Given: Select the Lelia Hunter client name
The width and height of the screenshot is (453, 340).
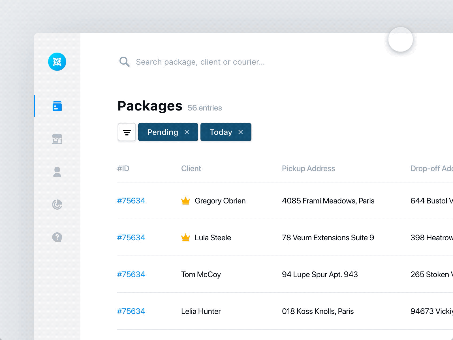Looking at the screenshot, I should 201,311.
